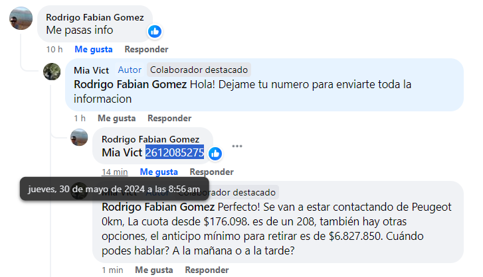Open Mia Vict's author name link
This screenshot has height=277, width=483.
pos(91,69)
